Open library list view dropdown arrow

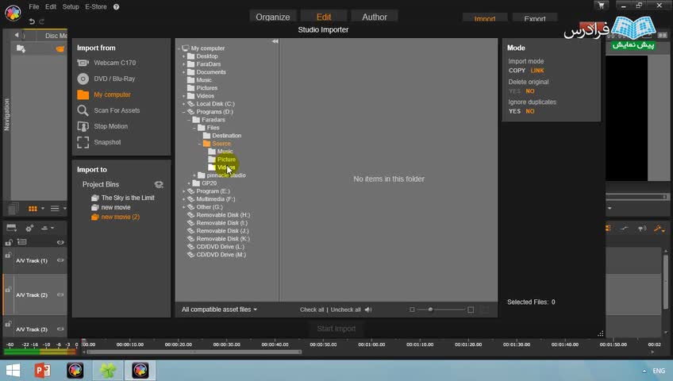click(65, 209)
